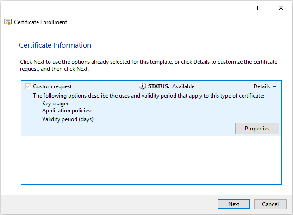The width and height of the screenshot is (293, 215).
Task: Select the Application policies line
Action: click(67, 111)
